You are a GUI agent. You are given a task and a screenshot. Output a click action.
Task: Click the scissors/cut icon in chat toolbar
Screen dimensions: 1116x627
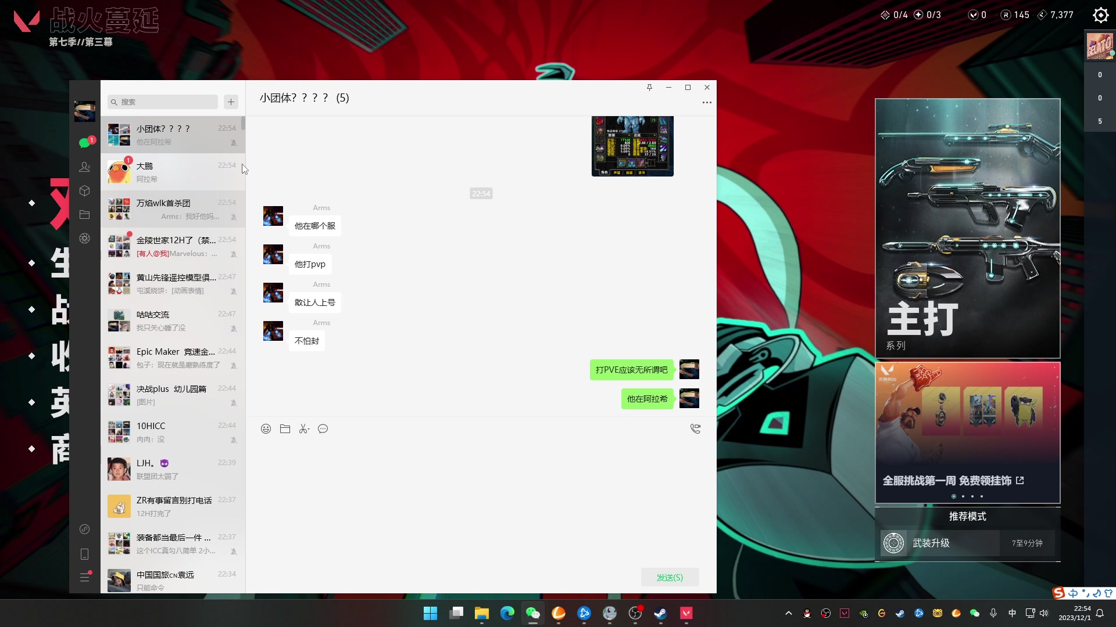pos(303,428)
